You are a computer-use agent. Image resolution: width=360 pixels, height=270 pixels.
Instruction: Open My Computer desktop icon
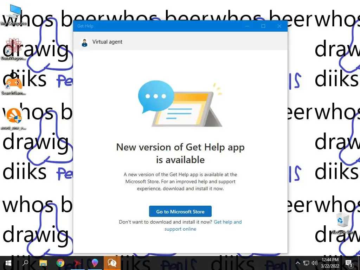click(x=14, y=15)
